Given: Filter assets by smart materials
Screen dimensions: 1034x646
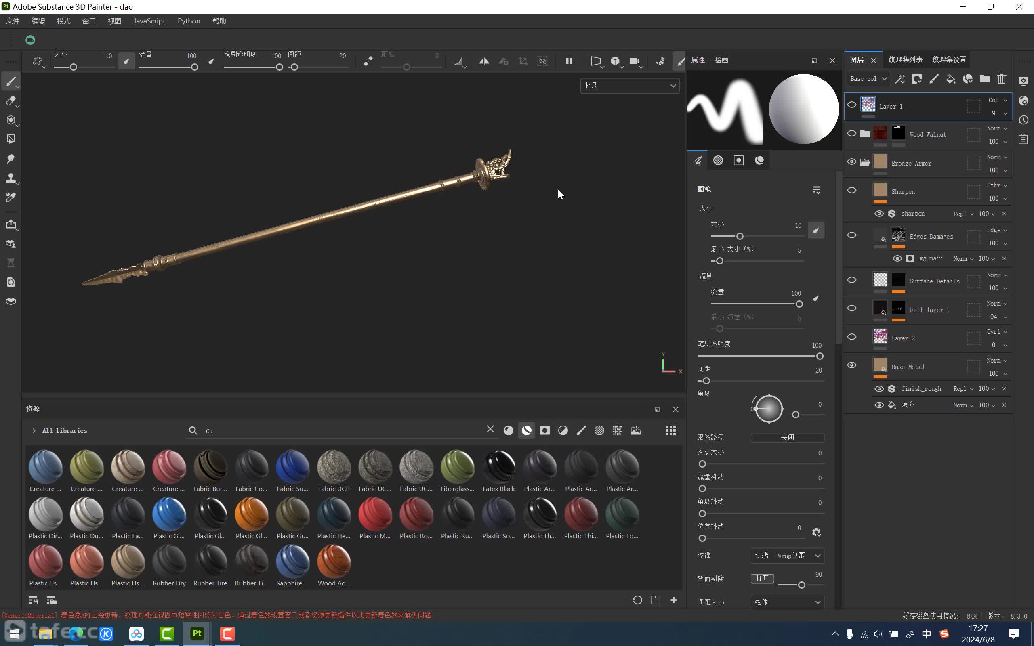Looking at the screenshot, I should coord(526,430).
